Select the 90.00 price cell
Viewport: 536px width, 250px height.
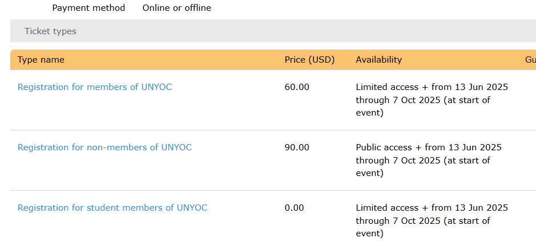pos(297,147)
